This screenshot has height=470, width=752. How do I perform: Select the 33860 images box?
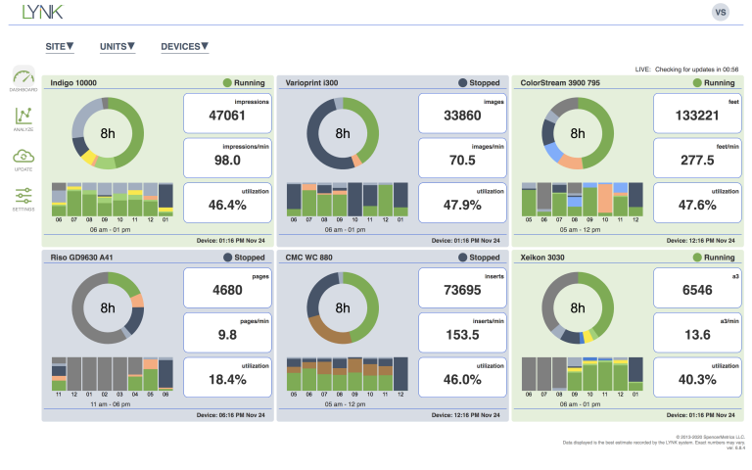point(462,114)
